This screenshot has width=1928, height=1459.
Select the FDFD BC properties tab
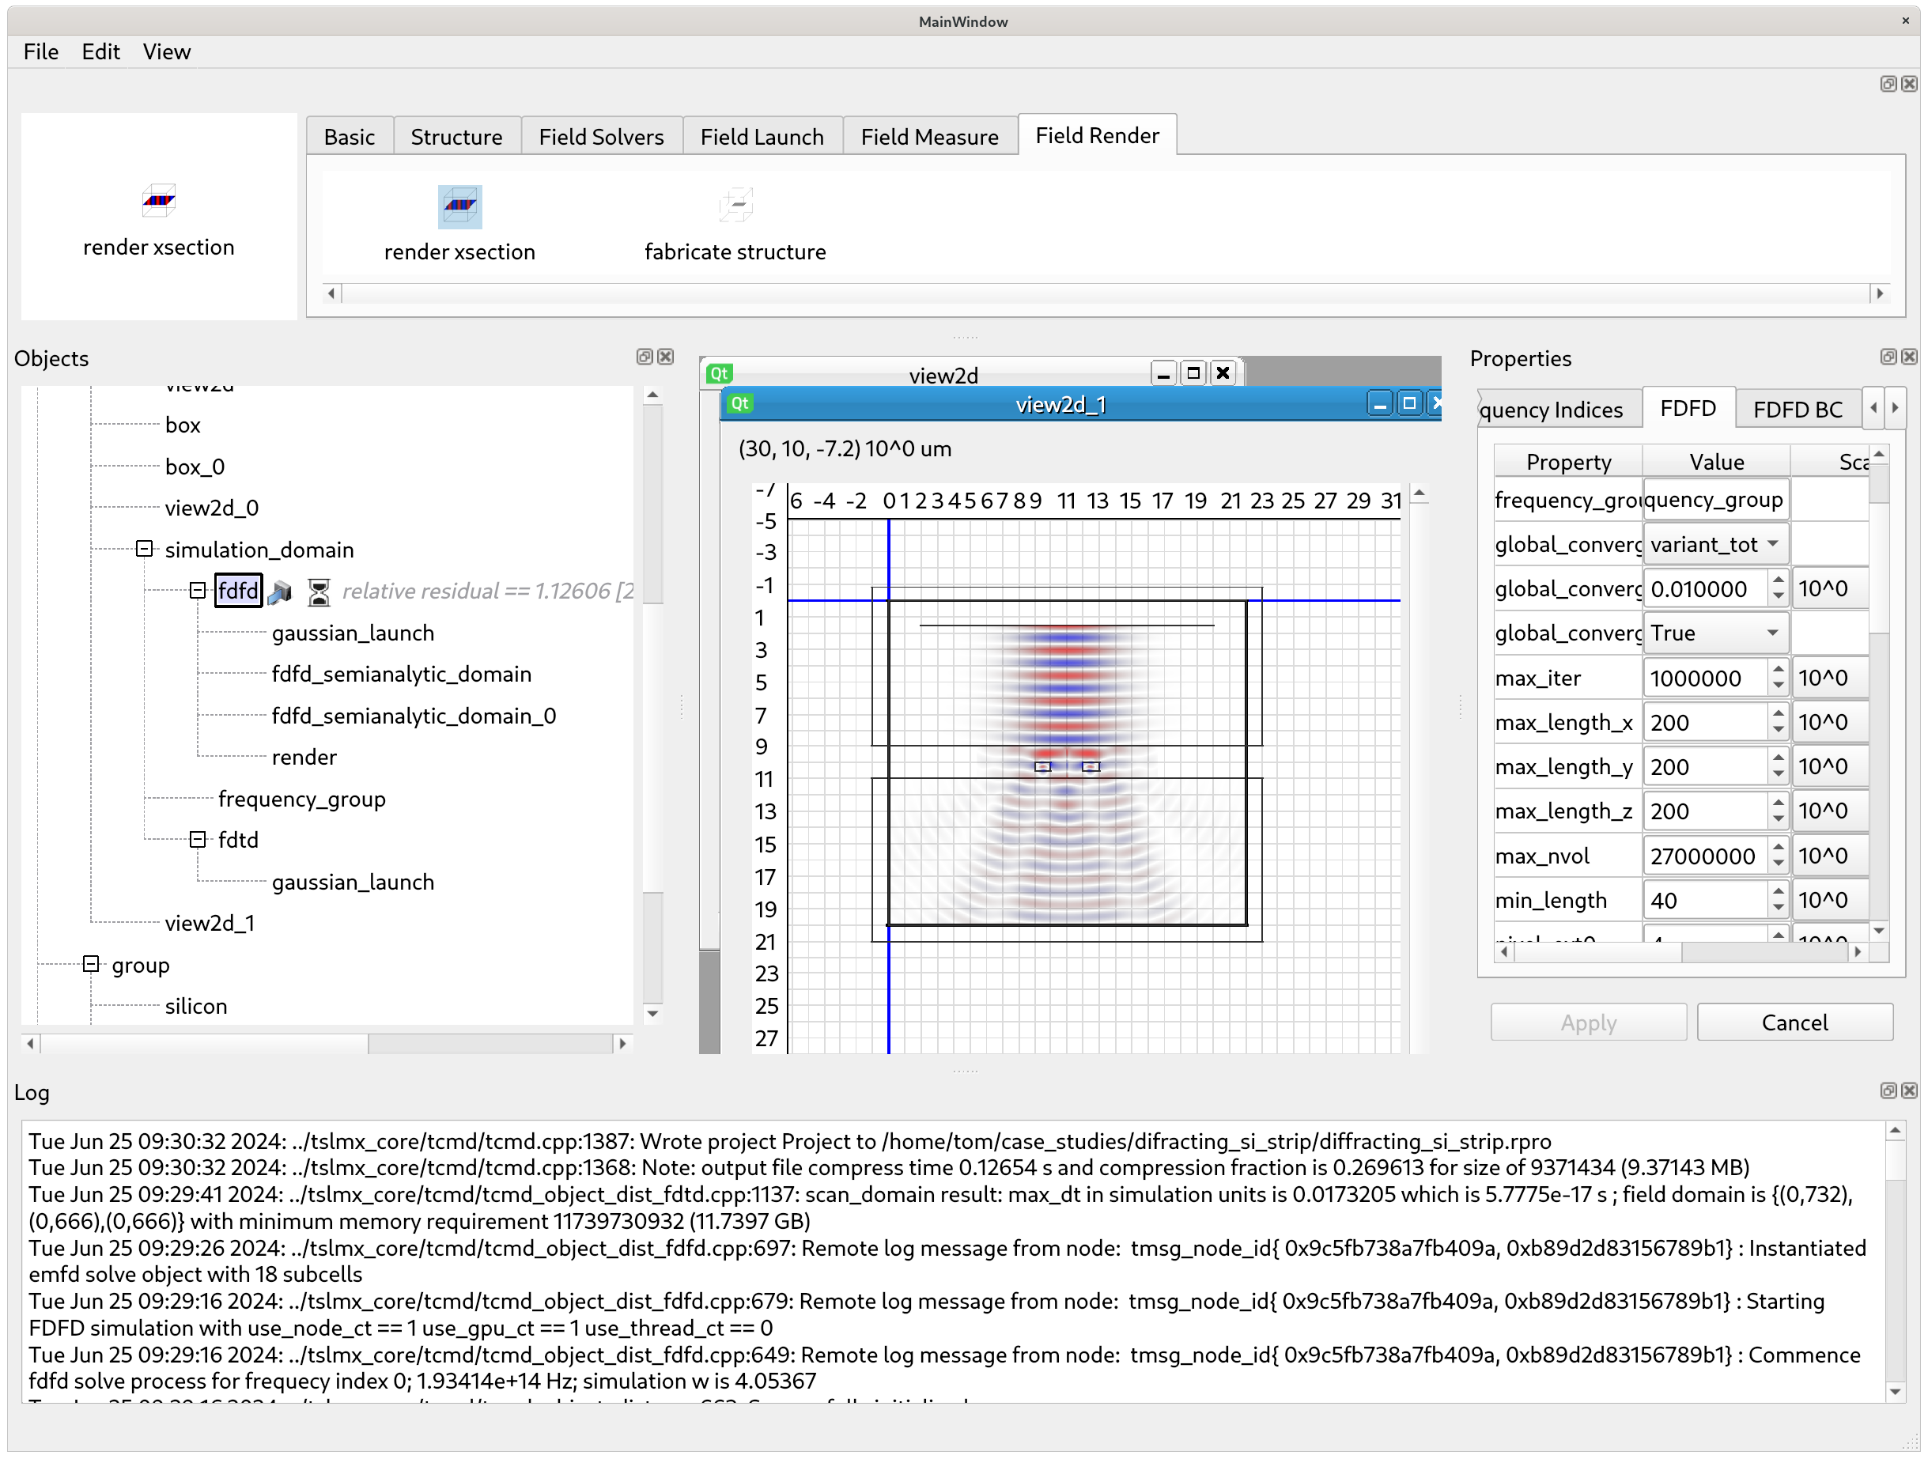[x=1797, y=410]
